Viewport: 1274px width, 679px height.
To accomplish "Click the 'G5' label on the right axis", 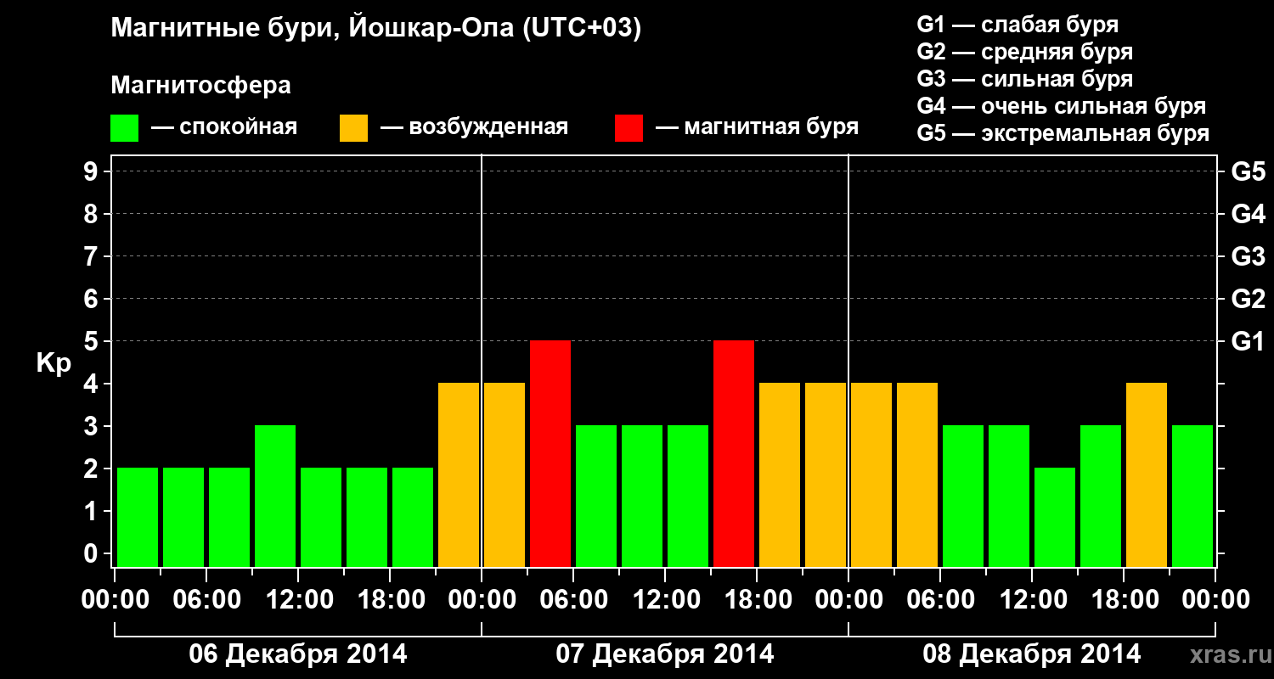I will coord(1249,171).
